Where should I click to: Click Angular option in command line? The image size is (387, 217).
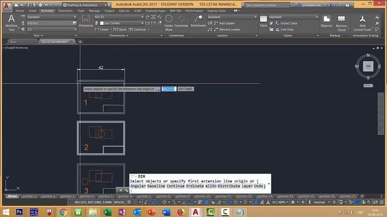138,186
